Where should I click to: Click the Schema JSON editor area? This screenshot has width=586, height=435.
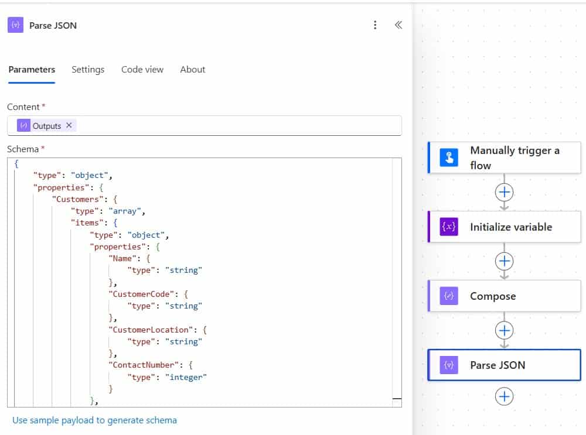204,282
